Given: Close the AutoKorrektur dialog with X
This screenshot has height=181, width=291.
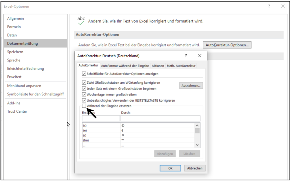Looking at the screenshot, I should (x=200, y=56).
